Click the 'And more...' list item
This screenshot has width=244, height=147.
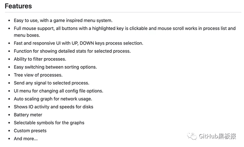(x=26, y=138)
